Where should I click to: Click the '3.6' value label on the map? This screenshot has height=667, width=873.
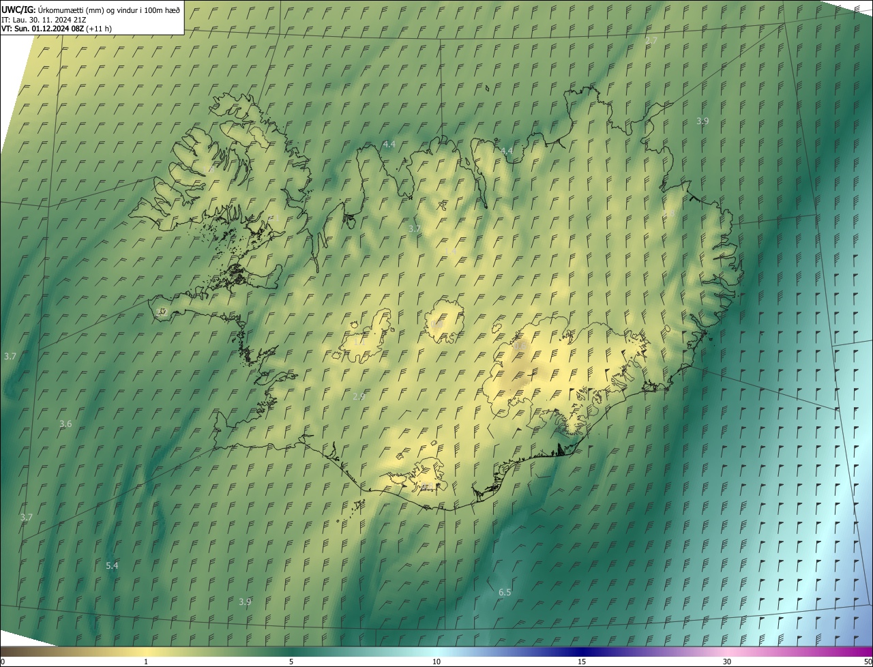click(65, 424)
